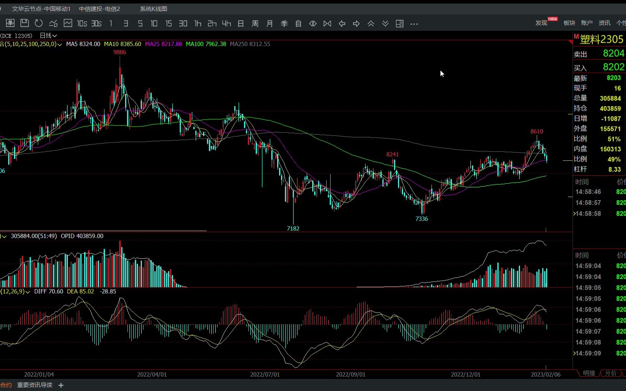
Task: Click the OPID 403859.00 label
Action: click(x=82, y=236)
